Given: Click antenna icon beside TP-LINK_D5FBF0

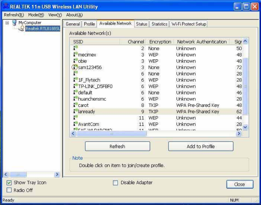Looking at the screenshot, I should tap(75, 86).
